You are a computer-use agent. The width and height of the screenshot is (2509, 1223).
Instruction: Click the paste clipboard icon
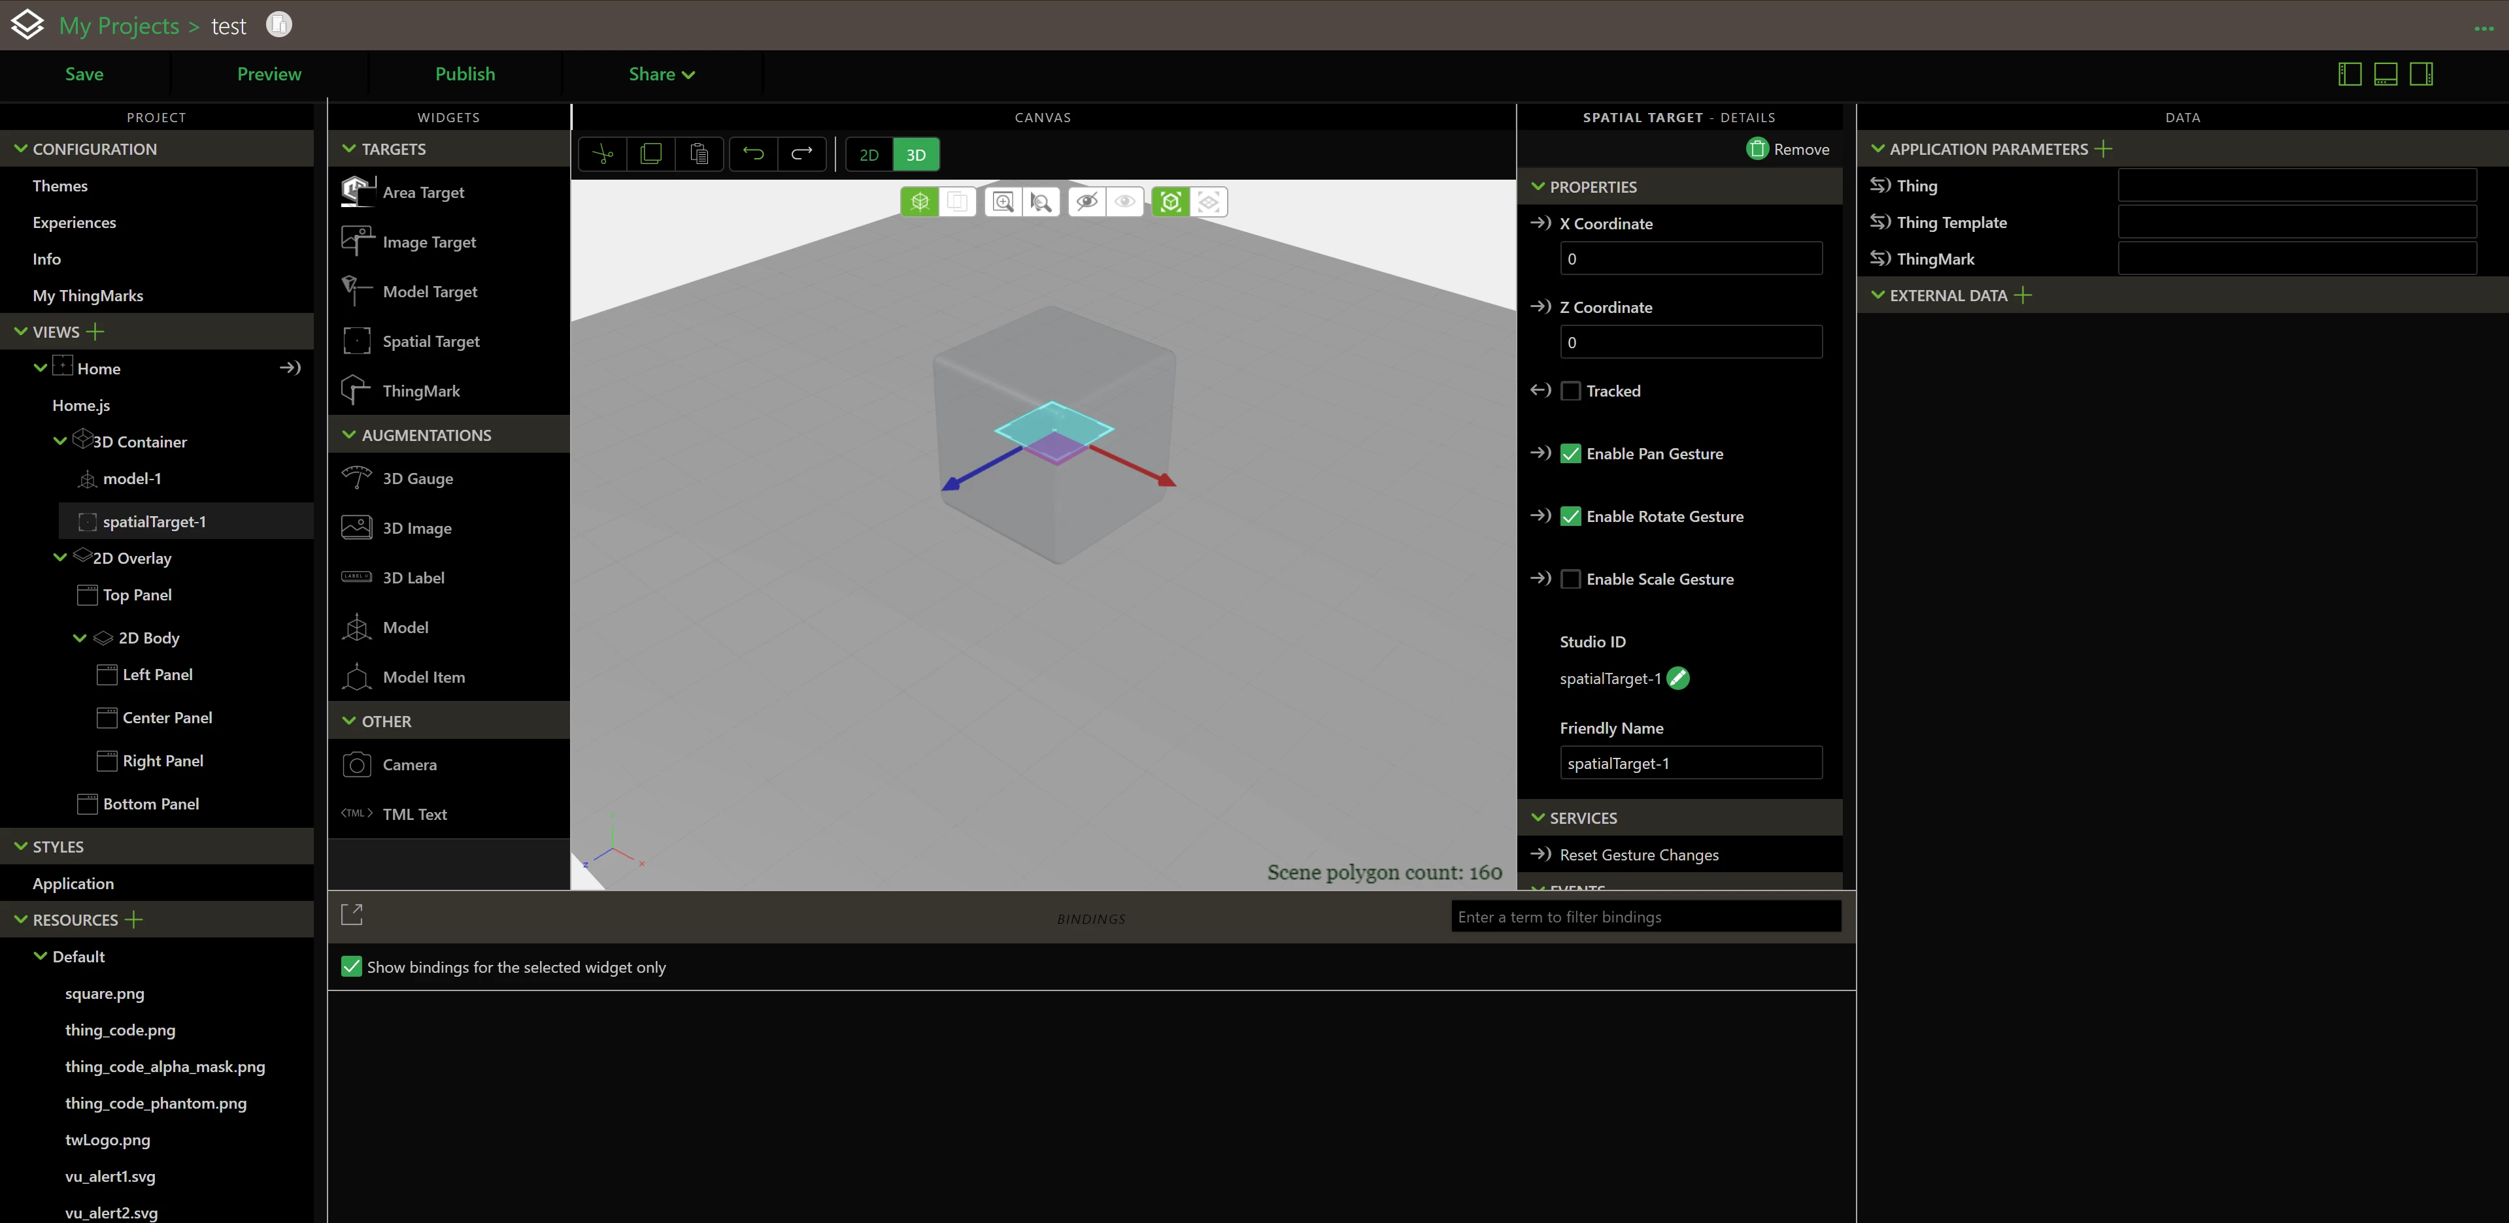pos(698,154)
